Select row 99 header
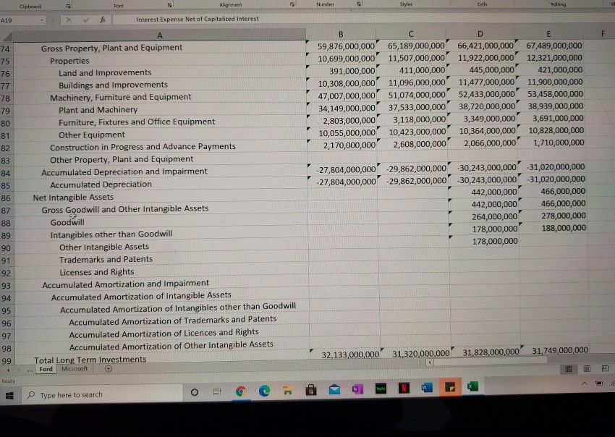Screen dimensions: 615x437 (x=7, y=360)
